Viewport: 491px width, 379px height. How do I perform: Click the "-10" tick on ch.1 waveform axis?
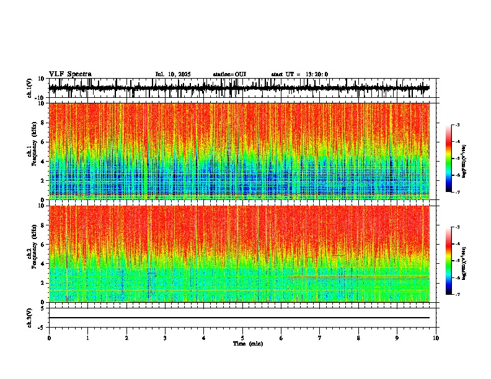(x=40, y=98)
